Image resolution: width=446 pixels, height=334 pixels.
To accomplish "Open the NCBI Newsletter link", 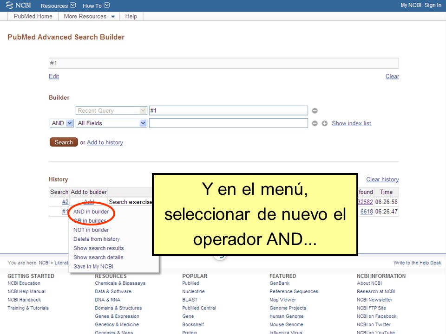I will click(374, 300).
